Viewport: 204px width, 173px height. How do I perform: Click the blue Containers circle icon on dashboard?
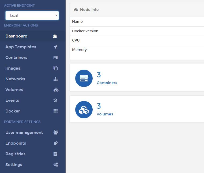[84, 78]
